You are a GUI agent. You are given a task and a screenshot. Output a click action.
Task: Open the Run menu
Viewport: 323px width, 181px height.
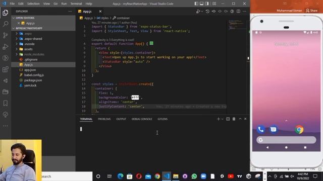tap(64, 4)
